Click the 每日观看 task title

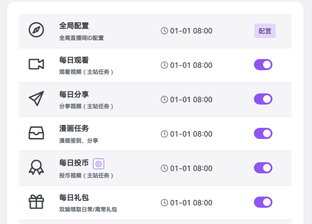tap(74, 60)
